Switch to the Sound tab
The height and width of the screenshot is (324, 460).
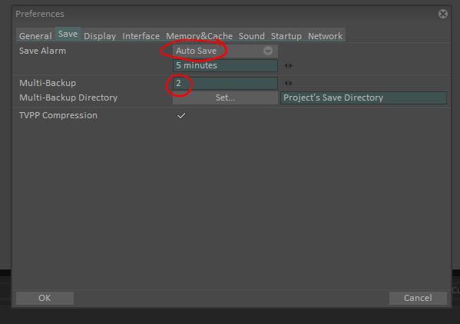(x=252, y=36)
